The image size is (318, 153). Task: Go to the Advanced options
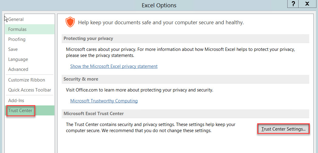coord(18,69)
